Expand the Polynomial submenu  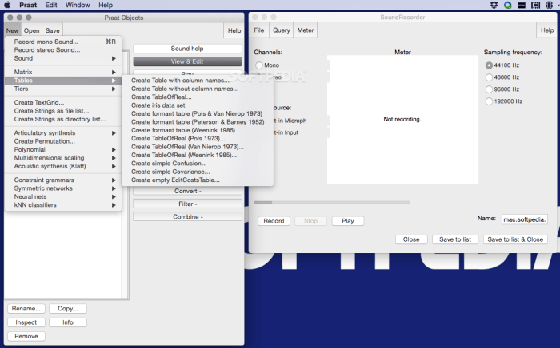tap(63, 149)
